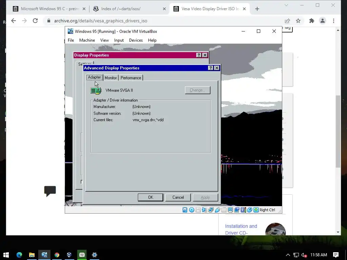
Task: Open File Explorer from the taskbar
Action: click(x=32, y=255)
